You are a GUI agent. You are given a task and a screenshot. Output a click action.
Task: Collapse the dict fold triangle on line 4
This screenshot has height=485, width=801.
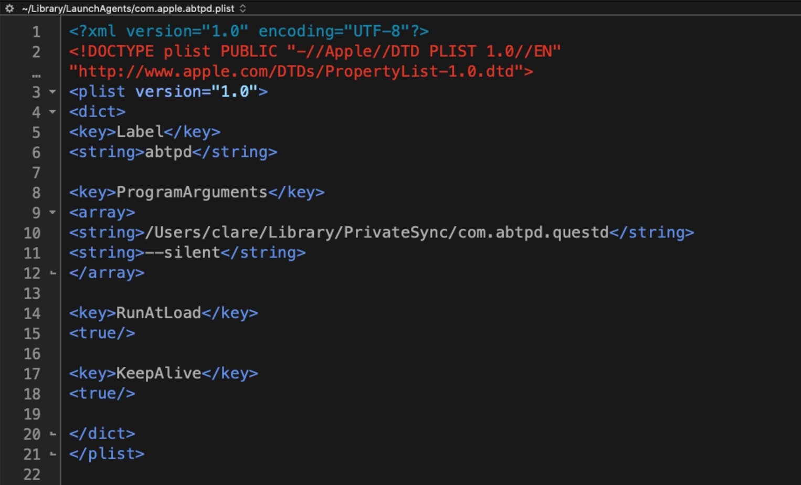(x=52, y=112)
